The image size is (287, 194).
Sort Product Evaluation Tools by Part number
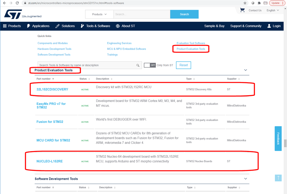point(45,79)
